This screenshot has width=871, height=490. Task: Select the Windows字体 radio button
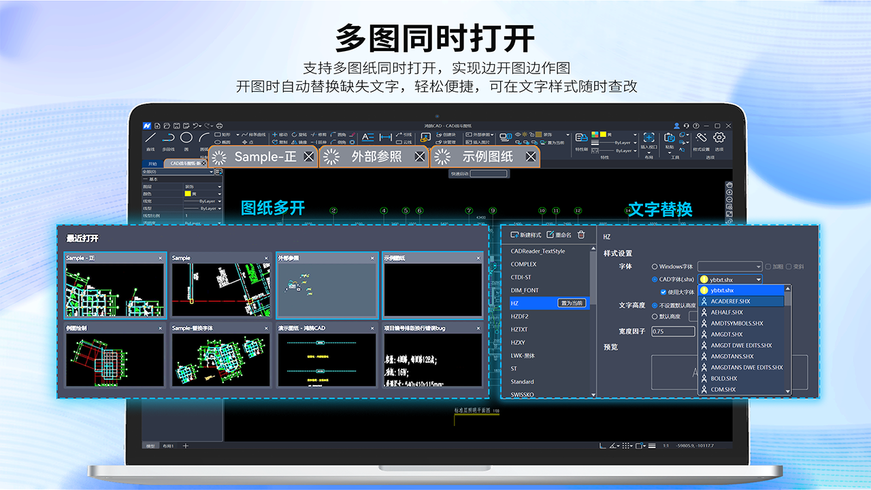(x=654, y=267)
